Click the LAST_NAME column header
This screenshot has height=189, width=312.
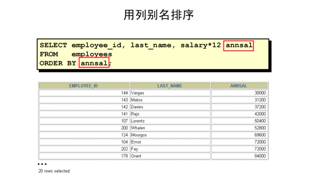[x=170, y=86]
